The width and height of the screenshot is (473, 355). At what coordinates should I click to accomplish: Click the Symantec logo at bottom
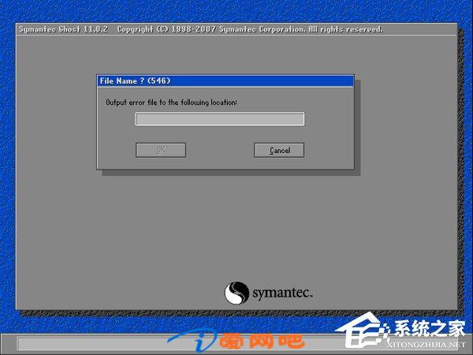click(x=268, y=293)
